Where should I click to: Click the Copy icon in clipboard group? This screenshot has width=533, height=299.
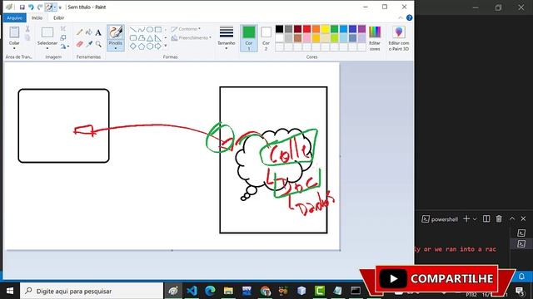27,37
